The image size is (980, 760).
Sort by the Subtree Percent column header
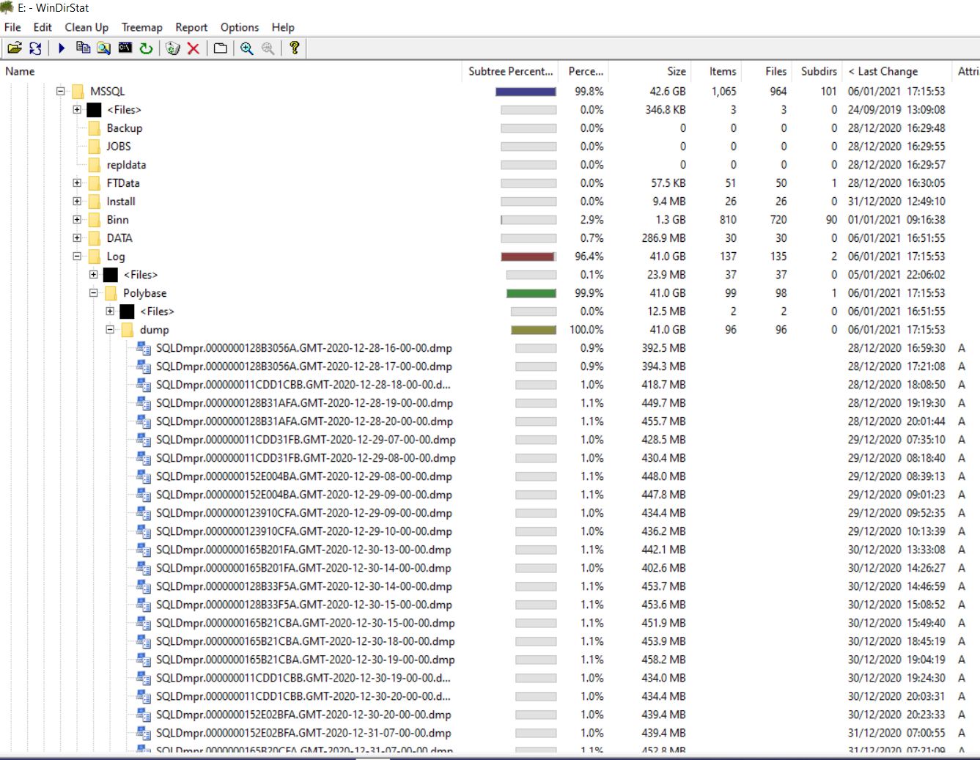(x=510, y=71)
